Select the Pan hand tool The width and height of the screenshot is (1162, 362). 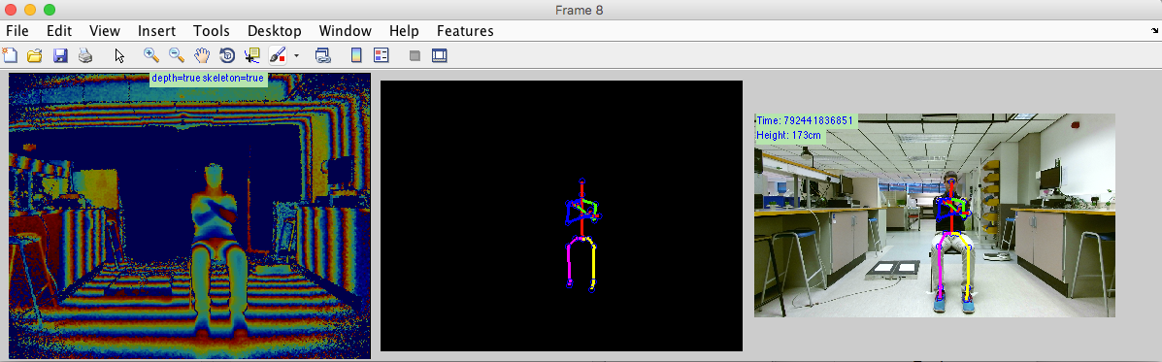pyautogui.click(x=202, y=54)
